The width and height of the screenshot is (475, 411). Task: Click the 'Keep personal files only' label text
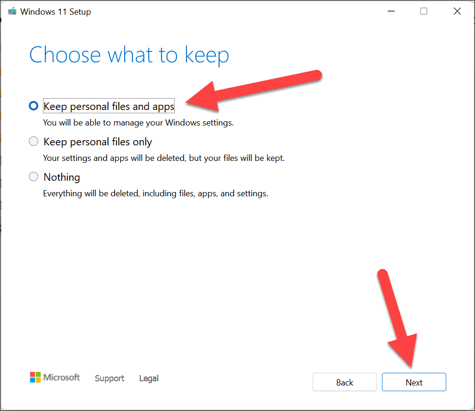[x=98, y=142]
